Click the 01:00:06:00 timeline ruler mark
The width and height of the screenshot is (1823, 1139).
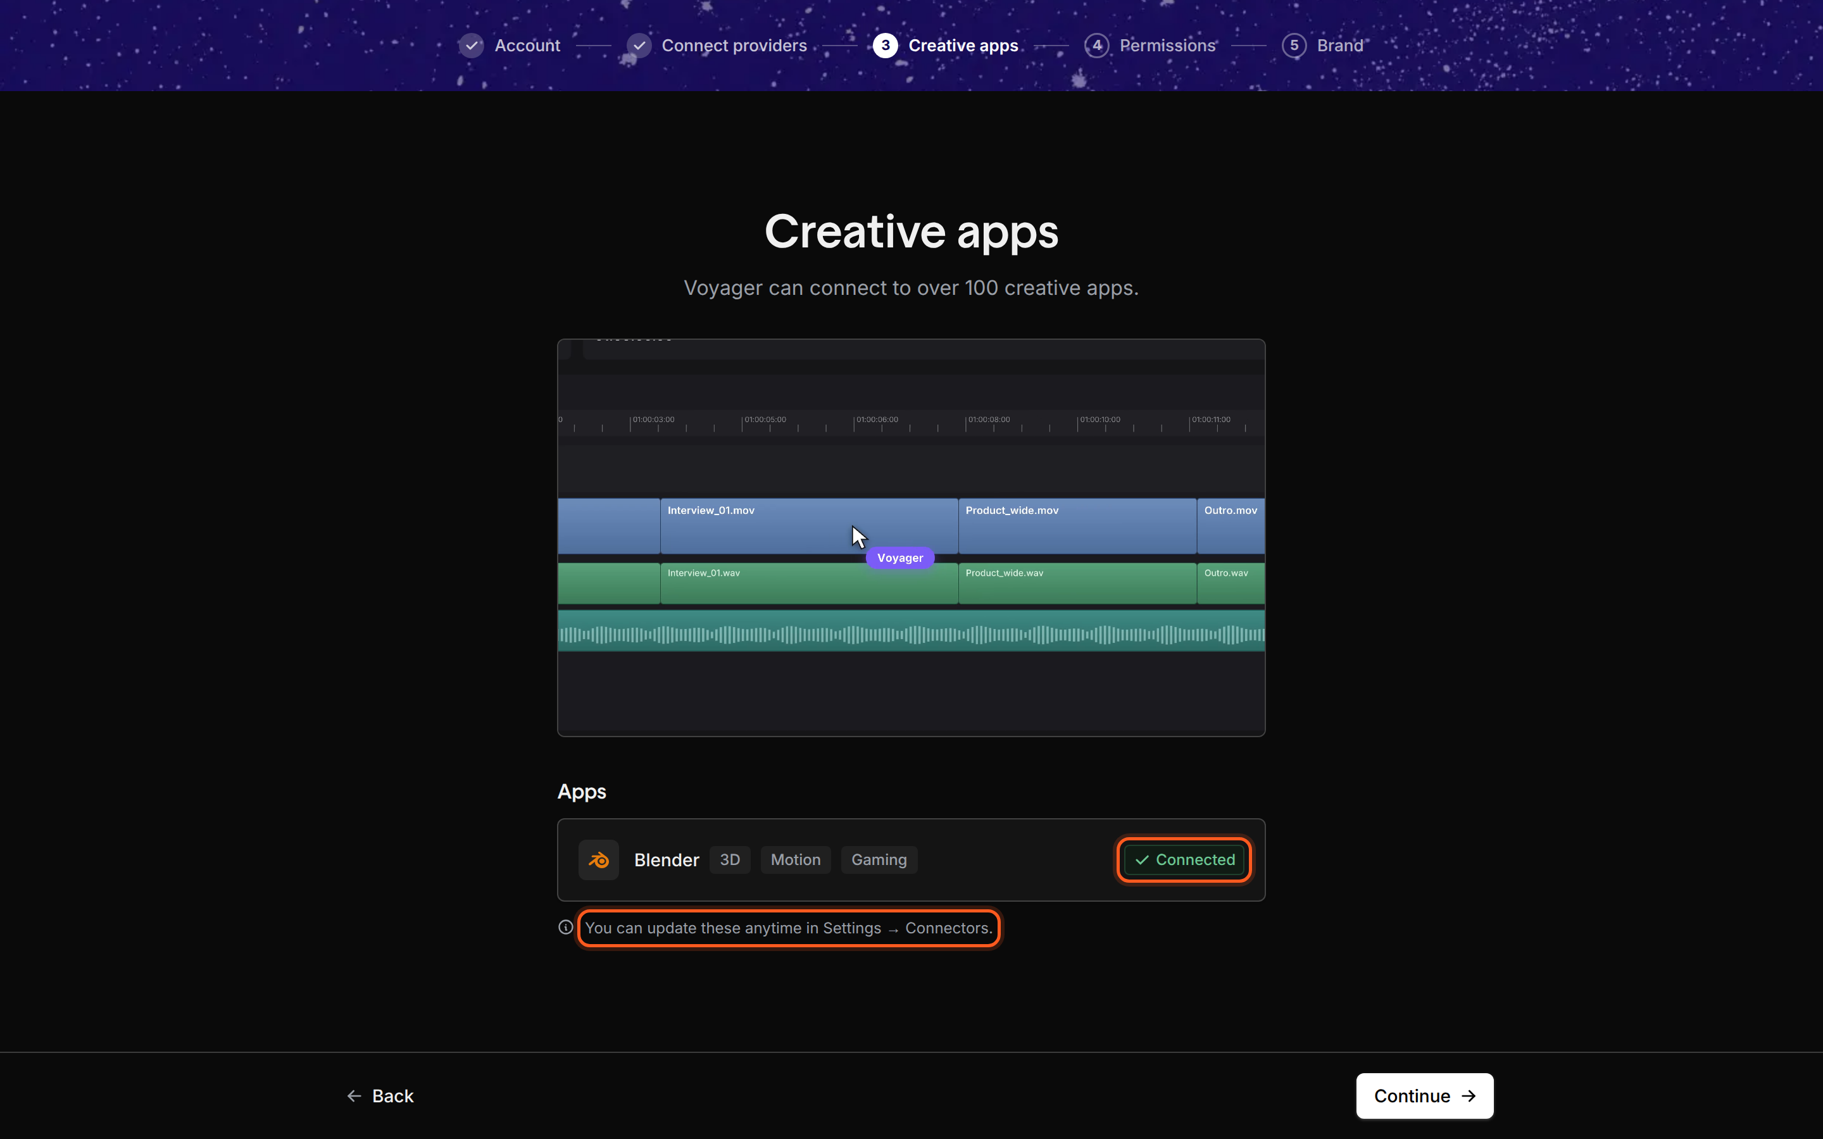click(x=877, y=420)
